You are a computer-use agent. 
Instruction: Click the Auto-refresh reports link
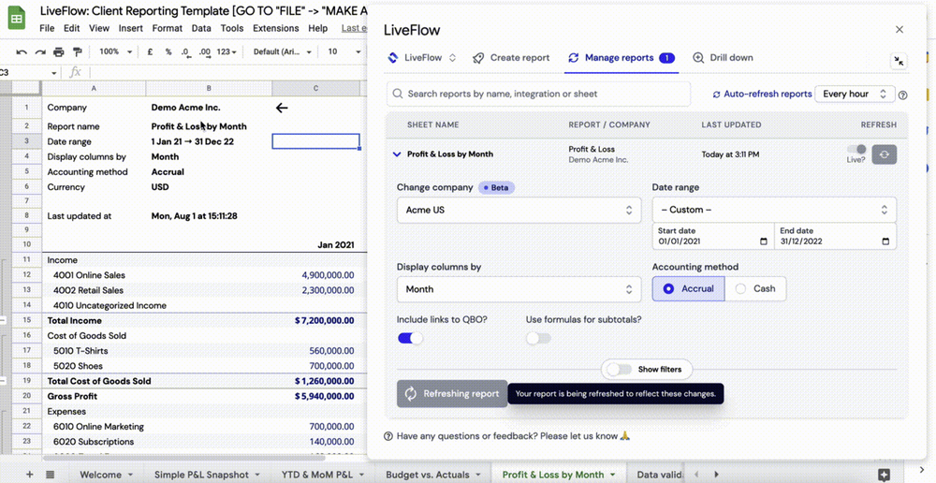762,94
